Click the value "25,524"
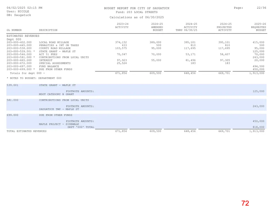Screen dimensions: 274x212 pos(122,63)
